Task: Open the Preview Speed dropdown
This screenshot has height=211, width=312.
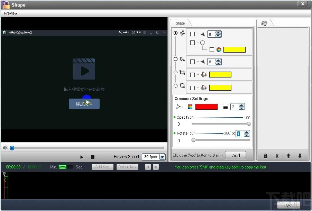Action: tap(162, 157)
